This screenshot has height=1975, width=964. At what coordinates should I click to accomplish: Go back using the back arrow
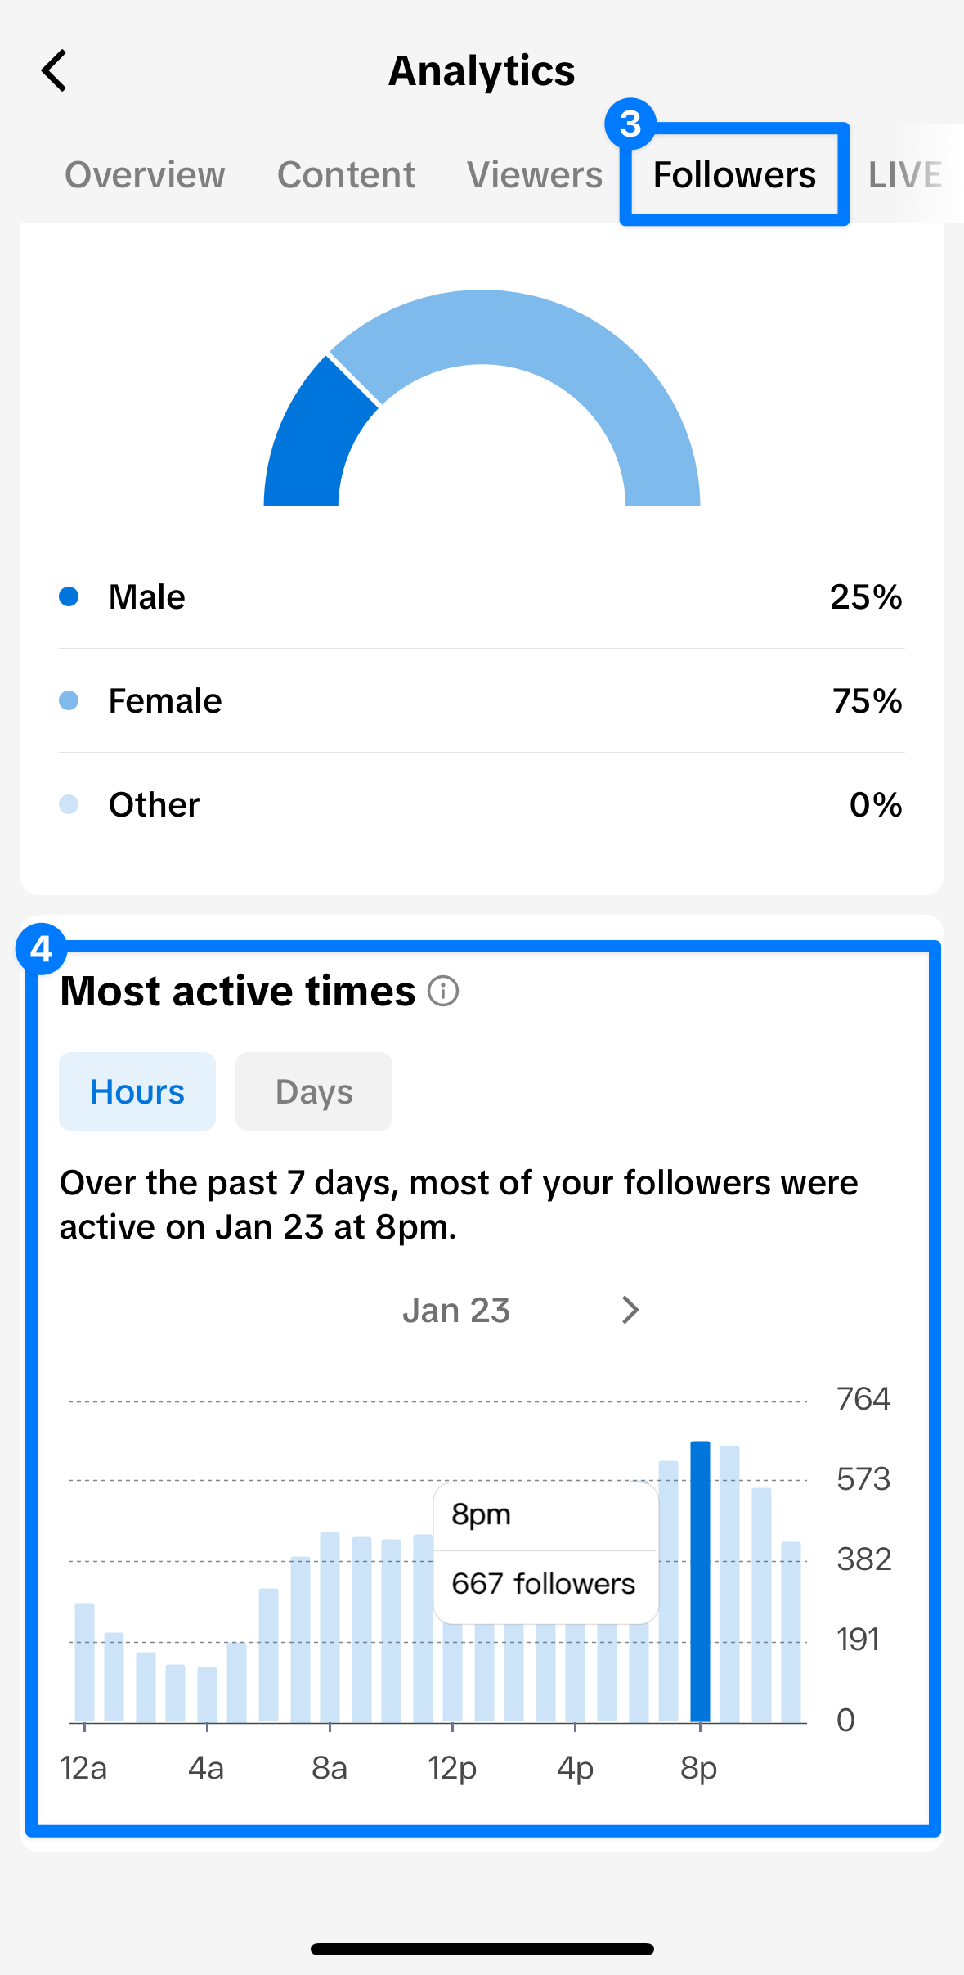coord(54,70)
